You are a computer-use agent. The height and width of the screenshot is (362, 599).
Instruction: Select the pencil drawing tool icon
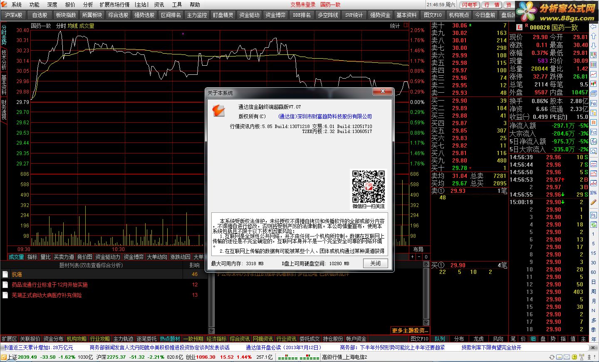[594, 202]
